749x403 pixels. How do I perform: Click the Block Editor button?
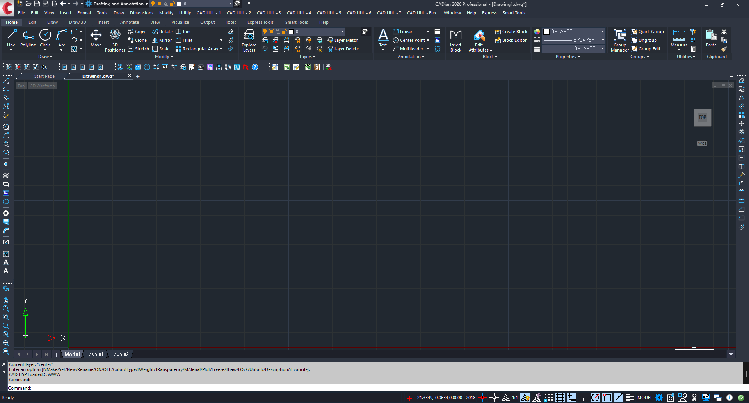point(511,40)
